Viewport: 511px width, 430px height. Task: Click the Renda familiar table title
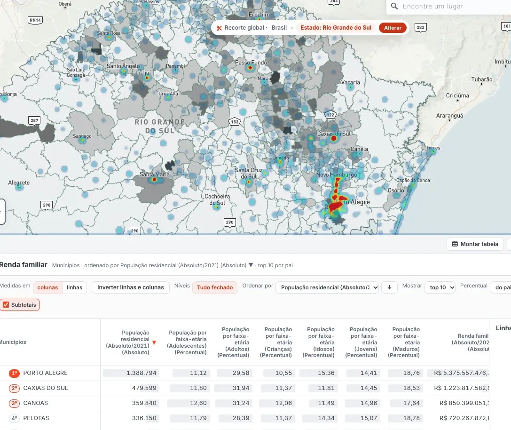click(x=24, y=264)
